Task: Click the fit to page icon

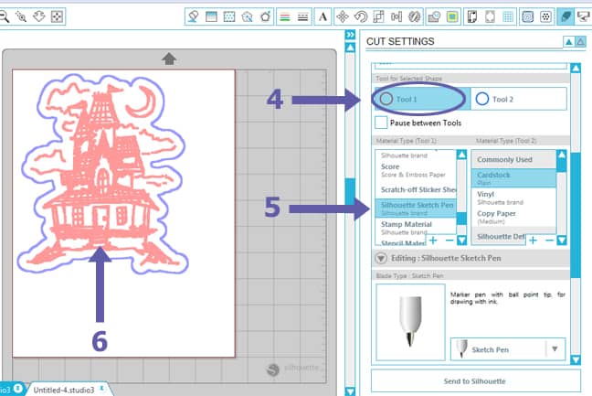Action: 57,16
